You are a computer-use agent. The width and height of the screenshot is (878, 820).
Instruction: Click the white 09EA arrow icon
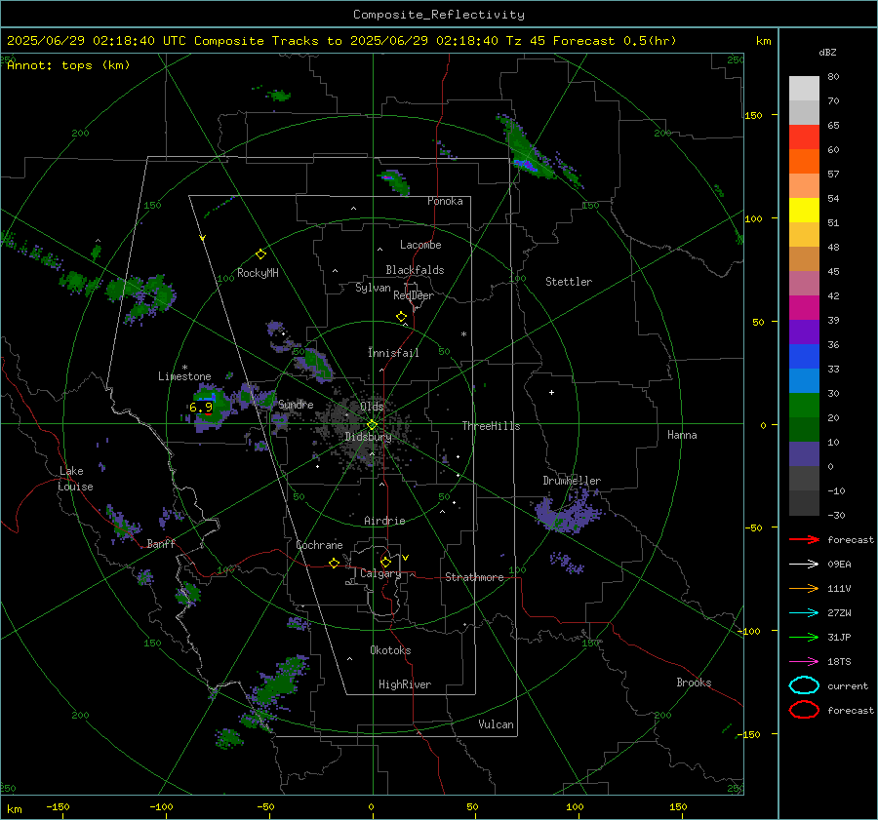[x=804, y=565]
